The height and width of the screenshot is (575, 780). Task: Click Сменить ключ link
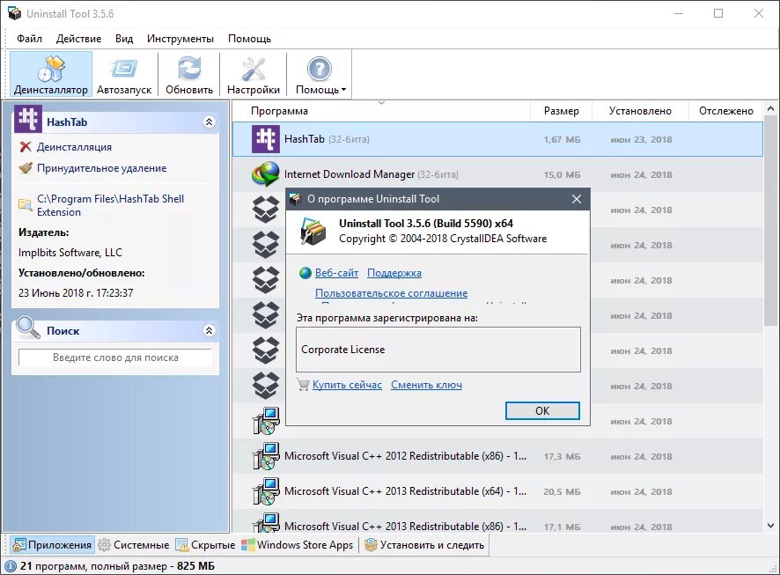pyautogui.click(x=426, y=385)
